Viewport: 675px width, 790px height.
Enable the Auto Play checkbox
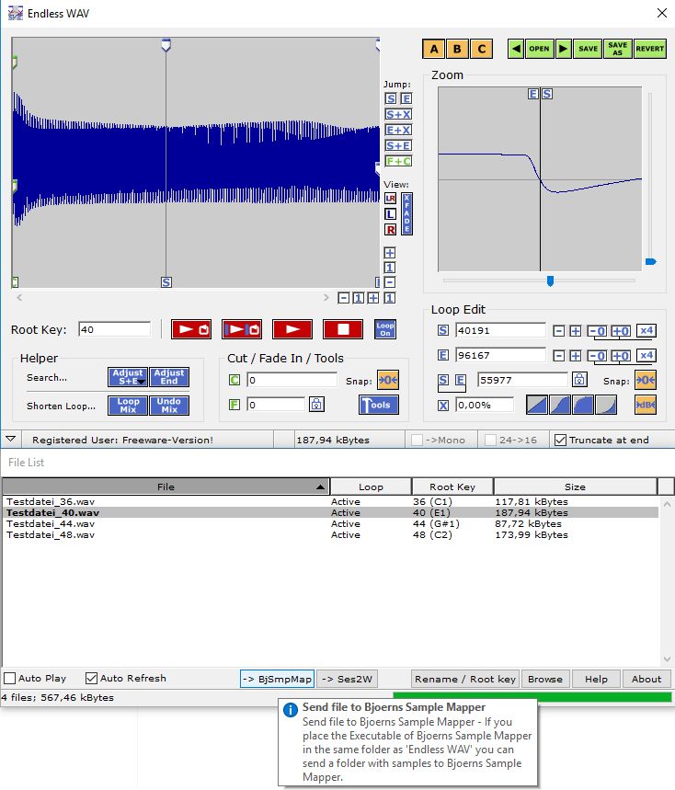[9, 678]
